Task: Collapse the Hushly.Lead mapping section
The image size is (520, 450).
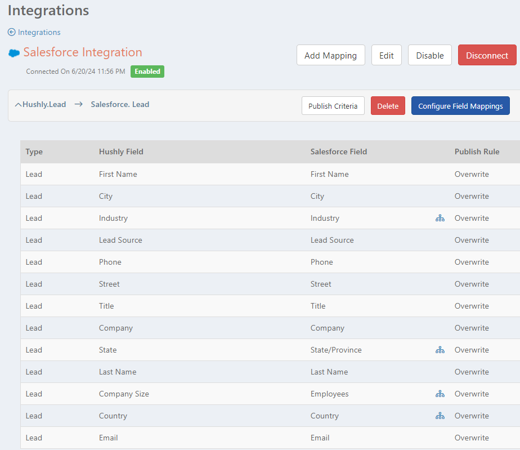Action: pyautogui.click(x=18, y=105)
